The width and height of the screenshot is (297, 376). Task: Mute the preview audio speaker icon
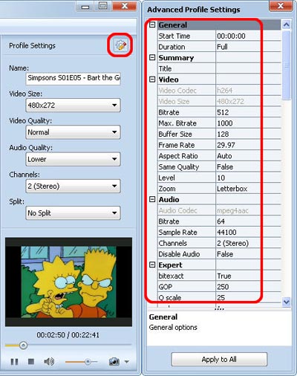49,362
